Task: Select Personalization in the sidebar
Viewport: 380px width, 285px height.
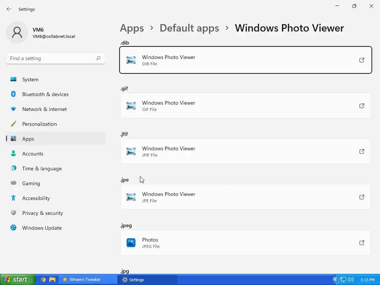Action: click(39, 124)
